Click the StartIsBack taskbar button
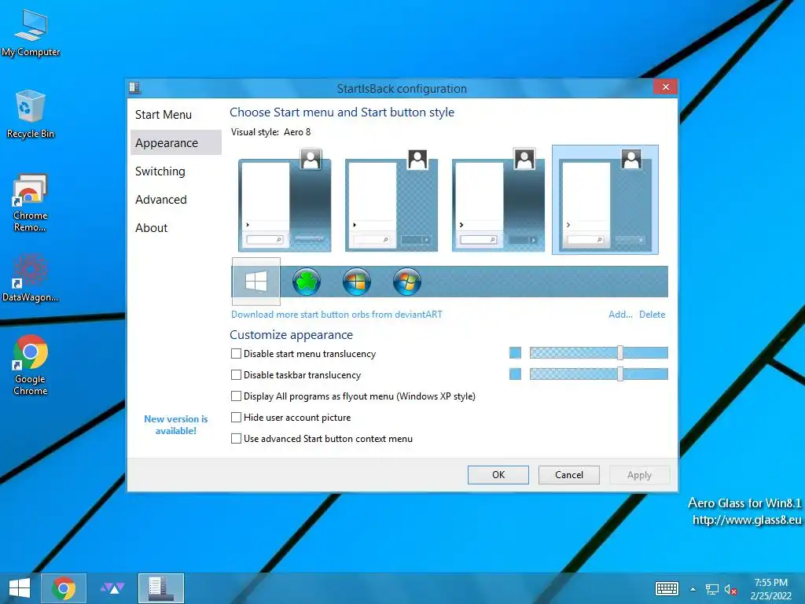This screenshot has height=604, width=805. [160, 588]
